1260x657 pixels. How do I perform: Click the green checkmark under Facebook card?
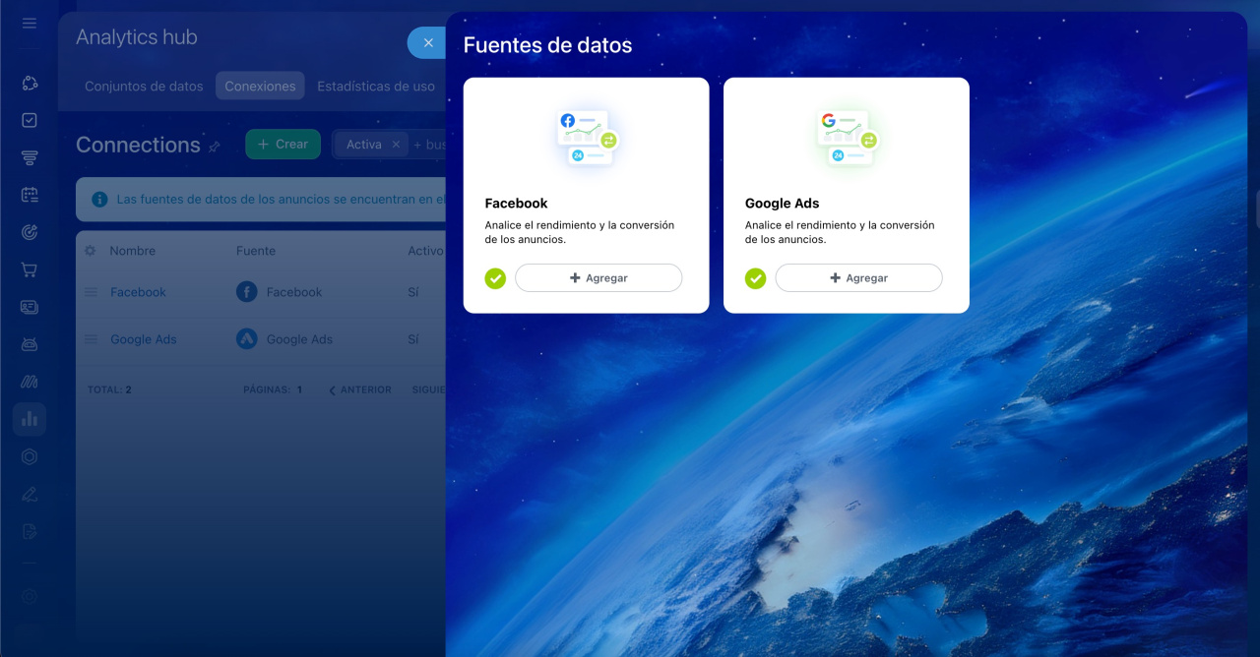(x=495, y=278)
